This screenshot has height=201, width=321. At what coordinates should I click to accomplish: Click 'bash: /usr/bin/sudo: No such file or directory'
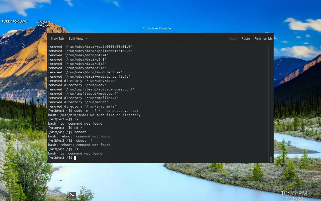[x=94, y=115]
